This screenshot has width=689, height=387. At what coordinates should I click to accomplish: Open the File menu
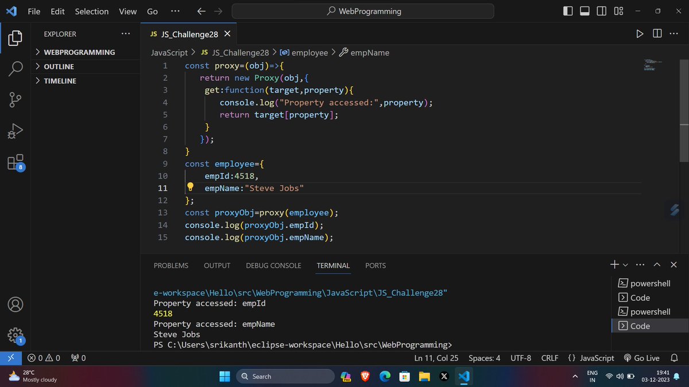[34, 11]
